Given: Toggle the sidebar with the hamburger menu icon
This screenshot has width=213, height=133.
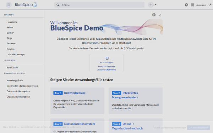Looking at the screenshot, I should tap(9, 5).
